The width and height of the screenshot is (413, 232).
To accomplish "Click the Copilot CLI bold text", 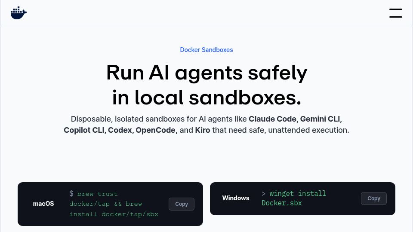I will tap(84, 130).
